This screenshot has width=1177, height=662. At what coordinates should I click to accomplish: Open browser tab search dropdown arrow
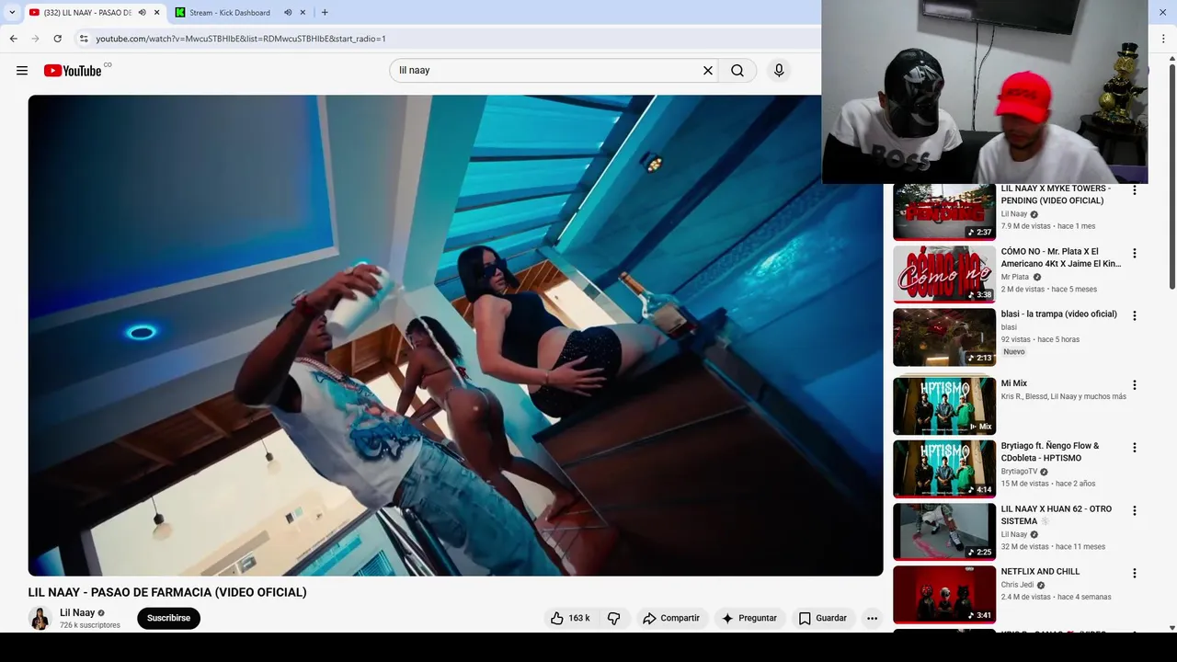12,12
